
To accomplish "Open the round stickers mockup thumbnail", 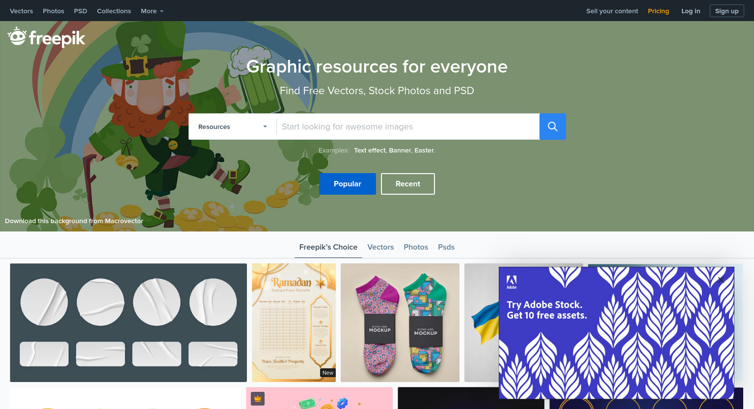I will pos(129,323).
